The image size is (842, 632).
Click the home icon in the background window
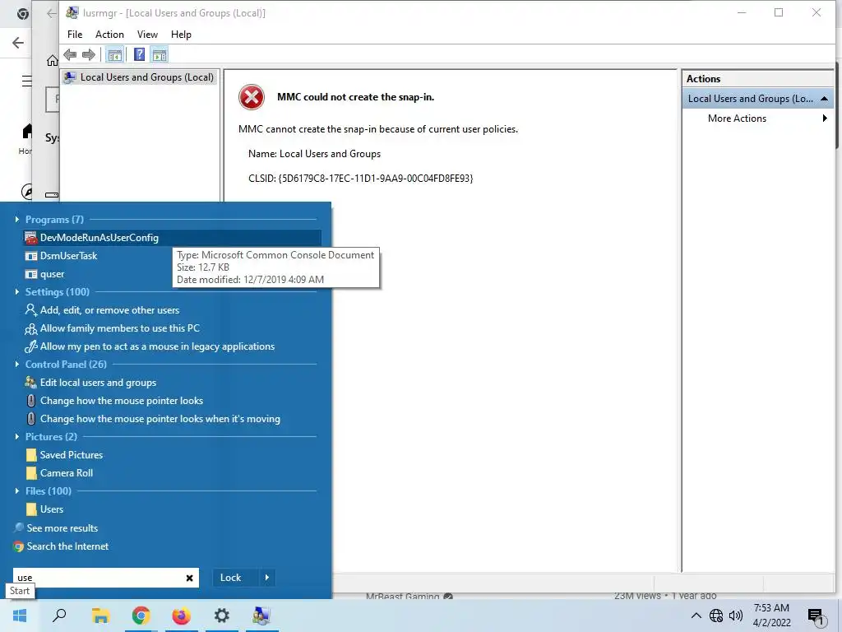[x=52, y=60]
